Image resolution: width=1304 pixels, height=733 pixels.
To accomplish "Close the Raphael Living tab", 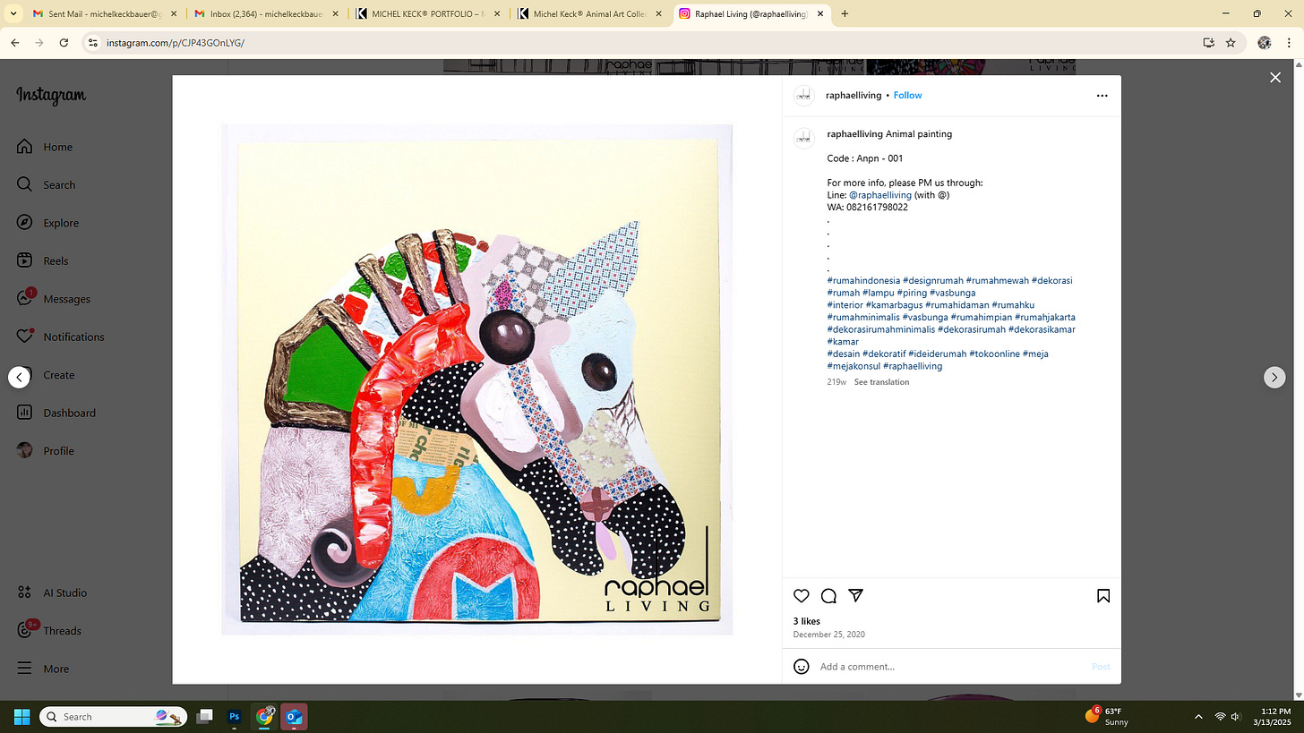I will coord(820,14).
